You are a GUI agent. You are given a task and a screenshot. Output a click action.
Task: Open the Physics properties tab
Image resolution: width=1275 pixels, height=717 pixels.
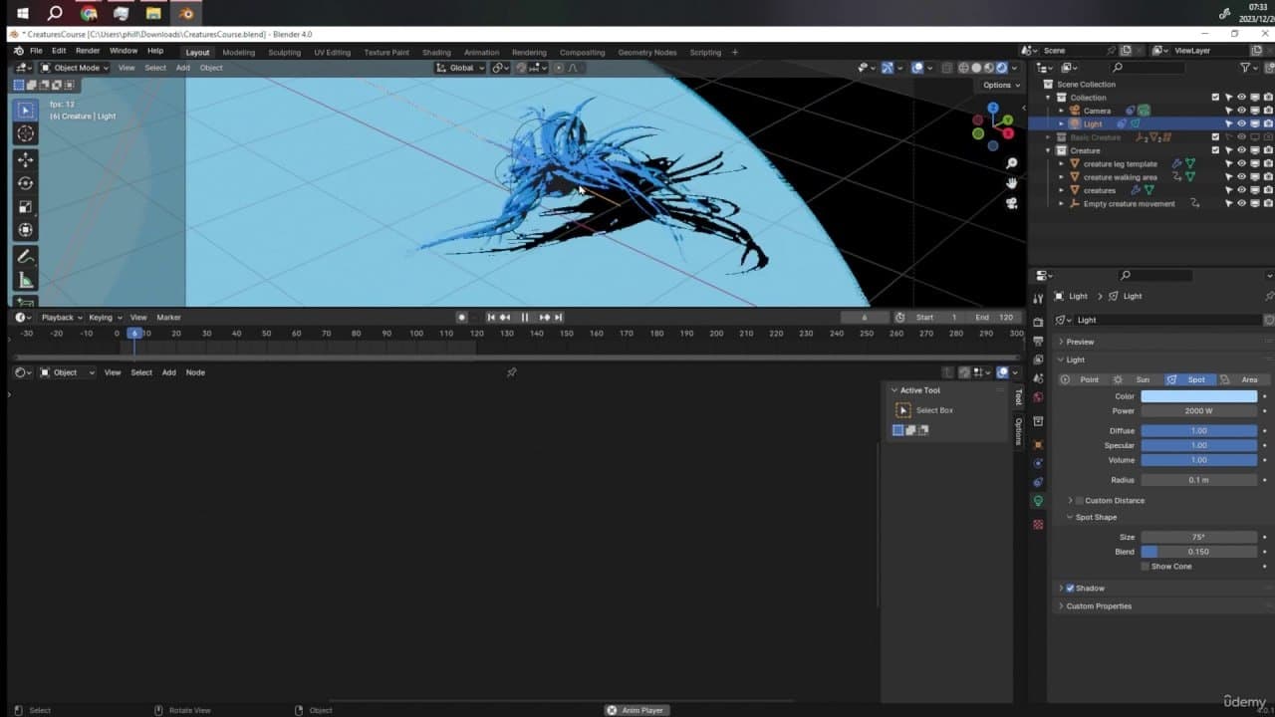coord(1038,464)
